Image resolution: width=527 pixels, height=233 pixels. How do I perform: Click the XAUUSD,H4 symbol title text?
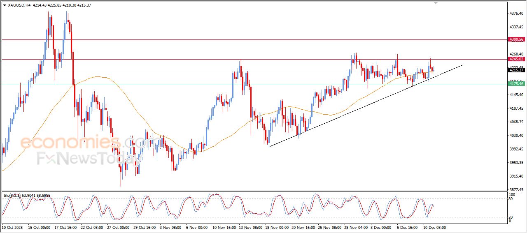tap(19, 5)
